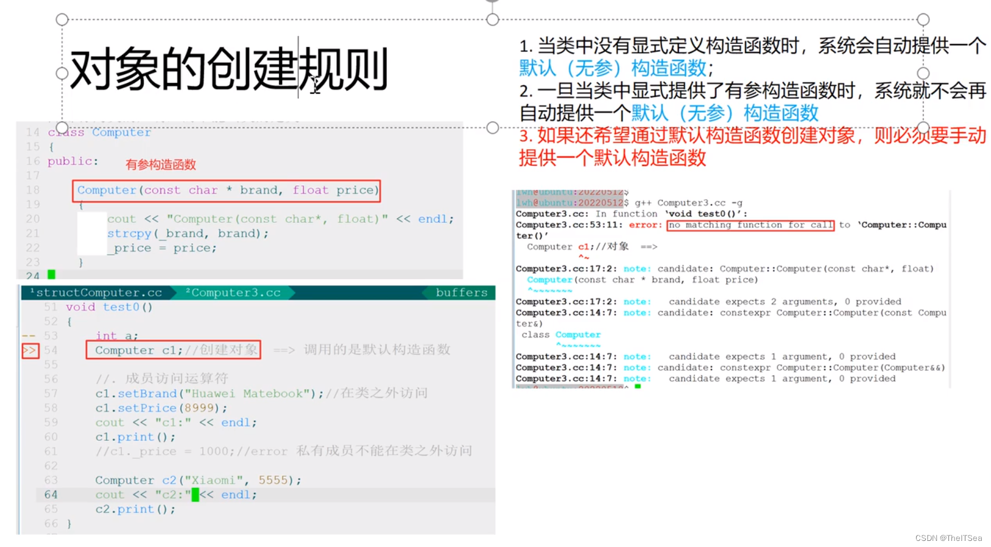Click the code line c1.setBrand("Huawei Matebook");
This screenshot has width=991, height=547.
pyautogui.click(x=210, y=393)
